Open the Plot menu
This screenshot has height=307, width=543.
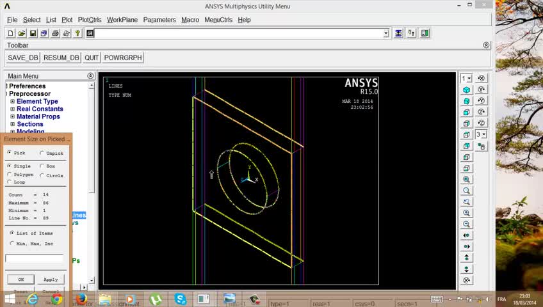67,20
